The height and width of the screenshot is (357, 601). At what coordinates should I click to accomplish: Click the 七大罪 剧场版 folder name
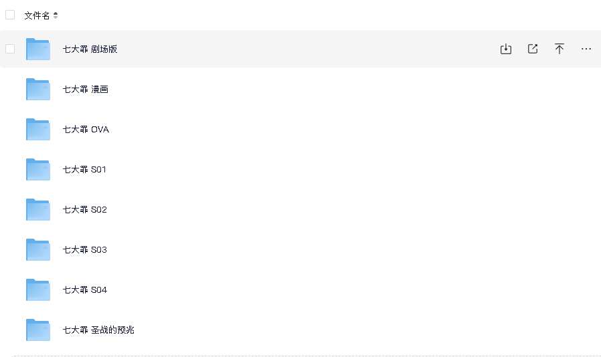[x=90, y=49]
